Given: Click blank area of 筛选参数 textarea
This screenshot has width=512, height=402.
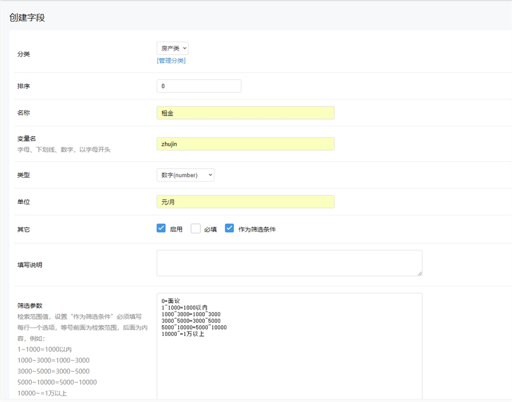Looking at the screenshot, I should (289, 370).
